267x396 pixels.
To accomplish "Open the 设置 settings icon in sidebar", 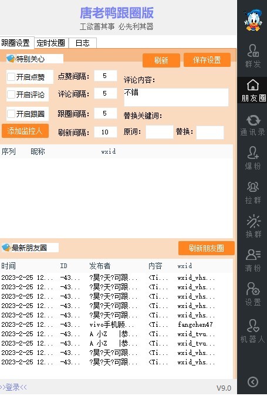I will tap(252, 294).
